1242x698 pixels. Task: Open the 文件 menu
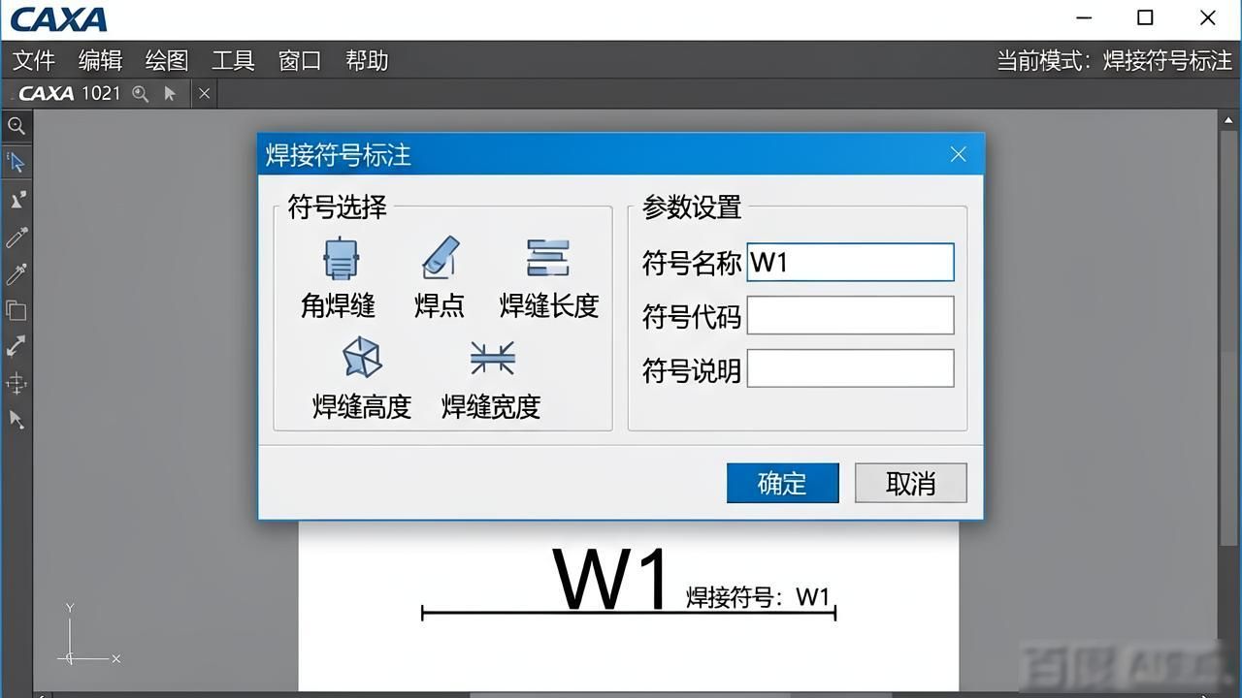[x=34, y=60]
